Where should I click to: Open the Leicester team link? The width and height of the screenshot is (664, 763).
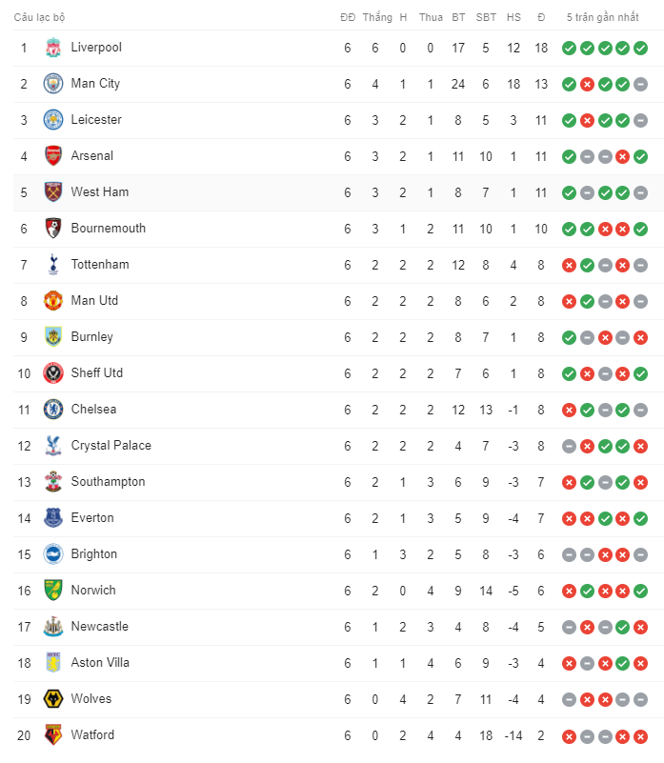coord(96,120)
